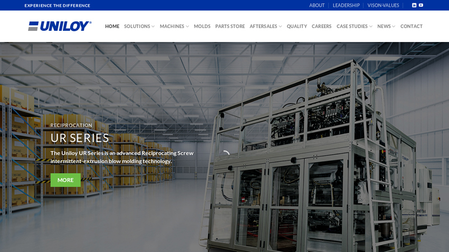Click the Uniloy logo
Screen dimensions: 449x252
pyautogui.click(x=59, y=26)
